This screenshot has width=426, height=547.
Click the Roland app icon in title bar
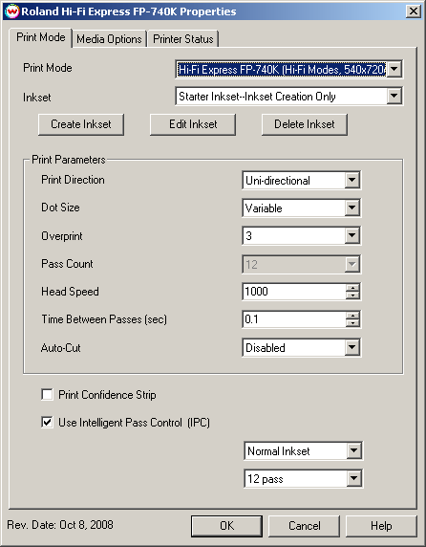[12, 11]
